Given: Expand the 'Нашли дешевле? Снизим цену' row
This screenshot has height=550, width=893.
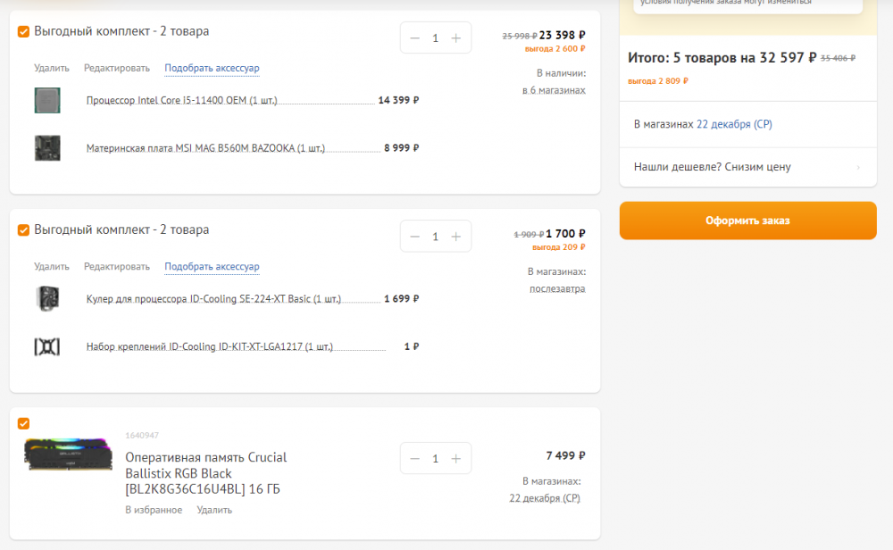Looking at the screenshot, I should coord(747,167).
